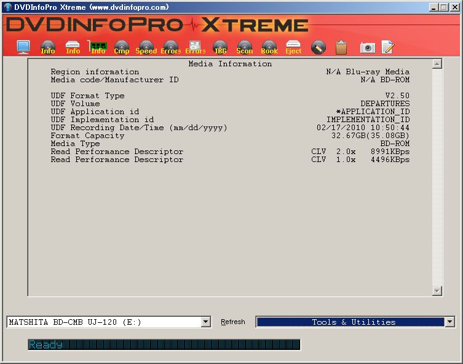463x364 pixels.
Task: Open the memory card Info tool
Action: coord(98,47)
